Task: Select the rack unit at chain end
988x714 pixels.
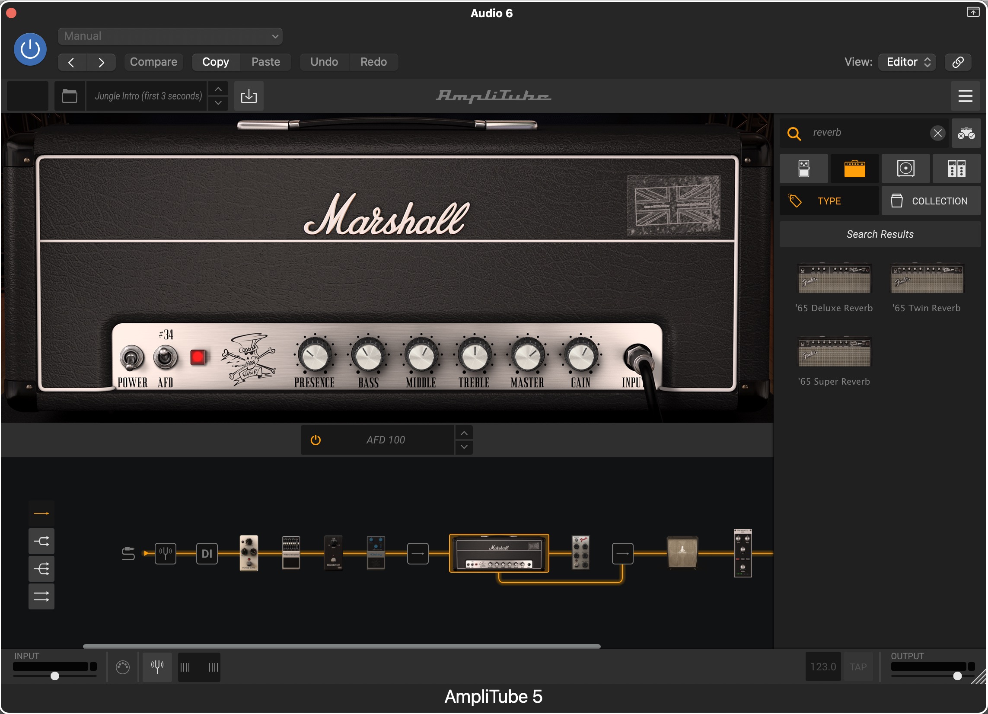Action: [x=743, y=553]
